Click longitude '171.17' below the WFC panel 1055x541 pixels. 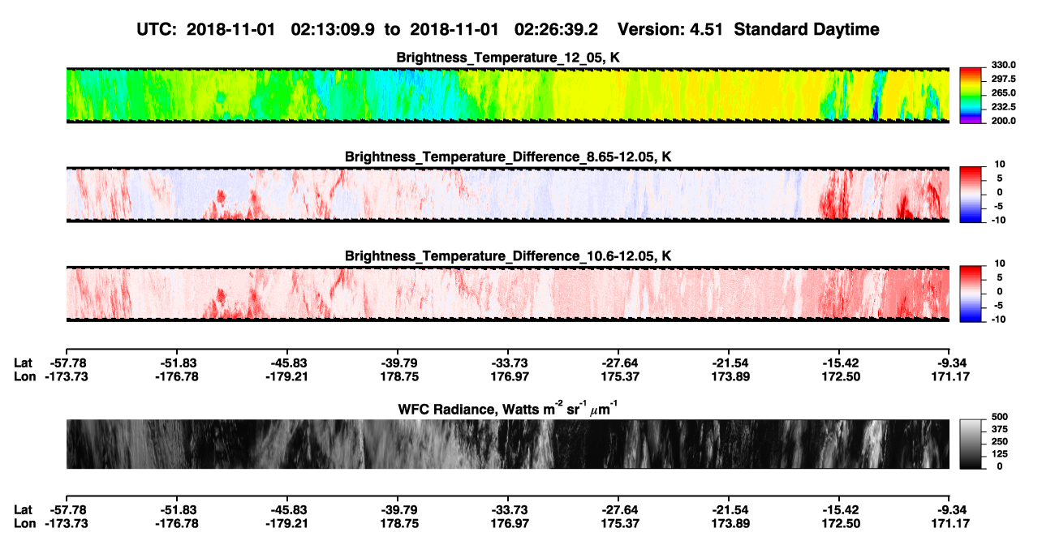pos(950,523)
